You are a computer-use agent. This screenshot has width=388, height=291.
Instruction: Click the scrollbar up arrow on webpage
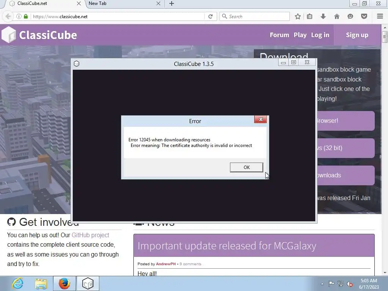coord(385,27)
